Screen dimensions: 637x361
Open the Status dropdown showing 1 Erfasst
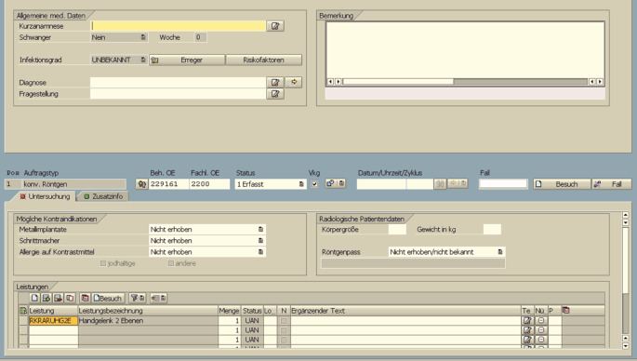coord(301,184)
